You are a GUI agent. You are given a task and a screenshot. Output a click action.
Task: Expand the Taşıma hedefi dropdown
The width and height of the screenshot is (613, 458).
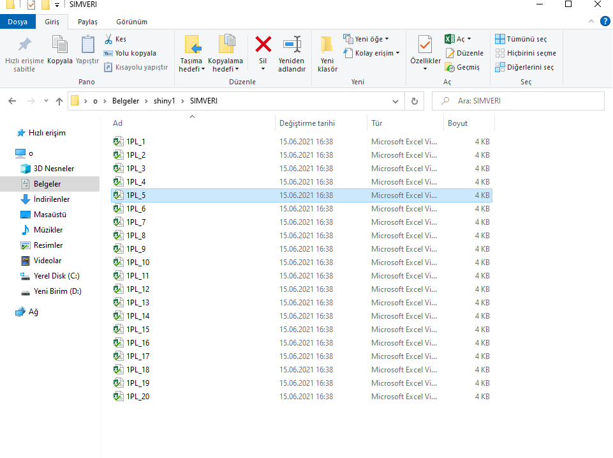[203, 69]
